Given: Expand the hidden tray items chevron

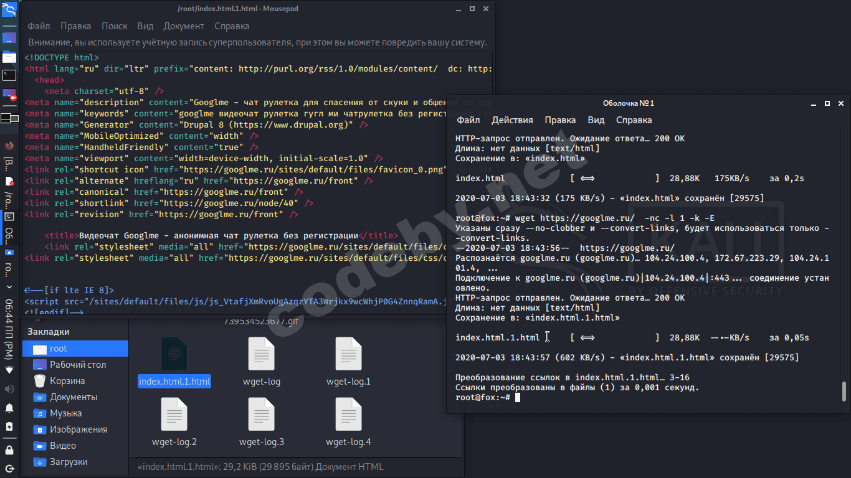Looking at the screenshot, I should coord(9,287).
